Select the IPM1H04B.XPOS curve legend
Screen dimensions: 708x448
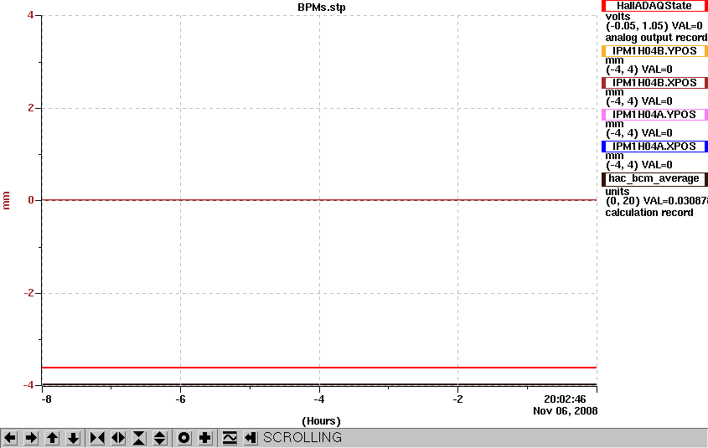tap(654, 83)
